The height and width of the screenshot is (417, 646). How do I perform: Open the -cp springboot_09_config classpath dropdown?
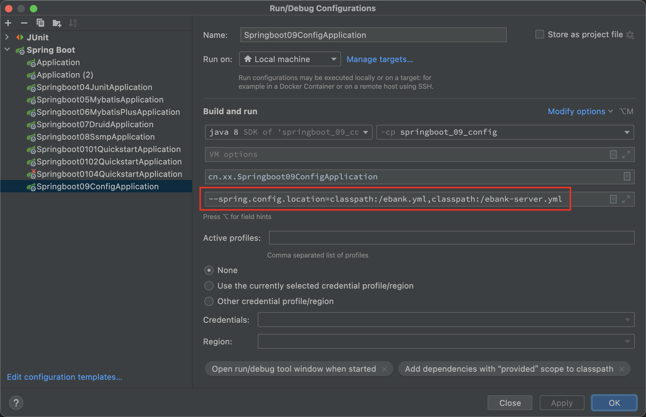click(x=505, y=132)
